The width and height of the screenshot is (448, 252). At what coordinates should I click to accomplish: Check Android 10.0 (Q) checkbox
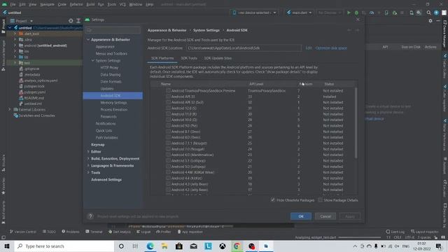coord(168,120)
